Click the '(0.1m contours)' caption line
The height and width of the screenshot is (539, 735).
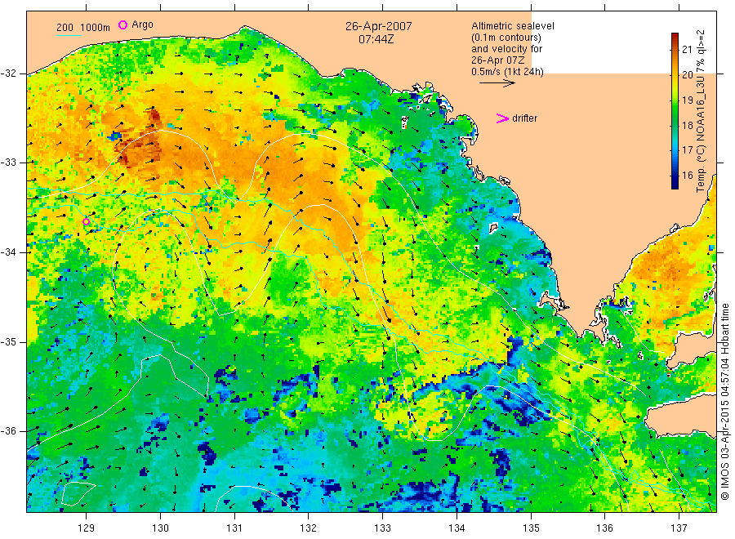click(506, 38)
